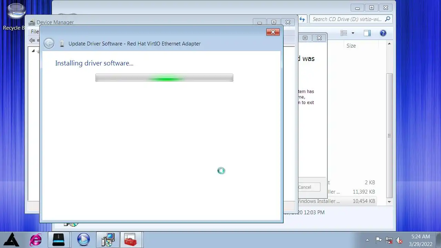Viewport: 441px width, 248px height.
Task: Launch Internet Explorer from taskbar
Action: click(x=36, y=240)
